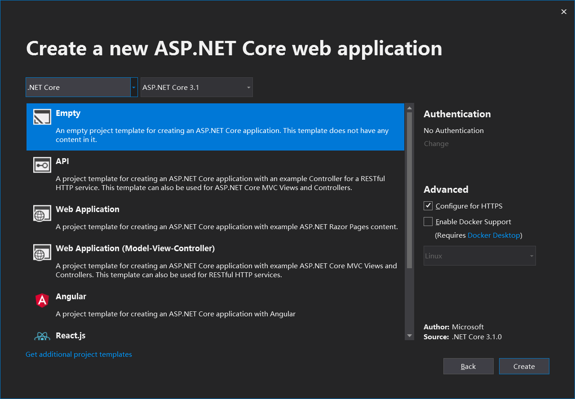The image size is (575, 399).
Task: Toggle the Configure for HTTPS checkbox
Action: pyautogui.click(x=428, y=206)
